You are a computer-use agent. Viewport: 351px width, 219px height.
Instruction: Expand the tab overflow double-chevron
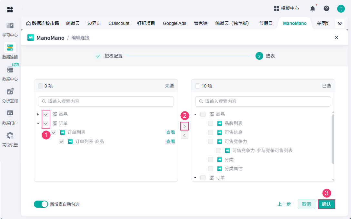340,24
